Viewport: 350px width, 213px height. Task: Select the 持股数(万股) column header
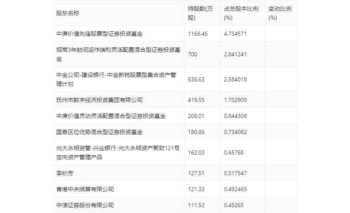click(x=200, y=13)
